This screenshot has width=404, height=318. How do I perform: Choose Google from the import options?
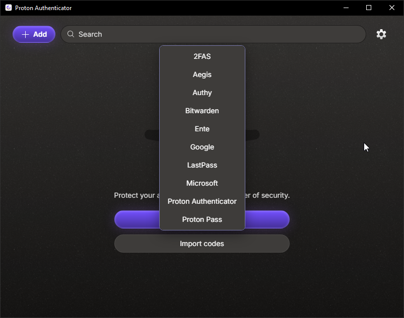(202, 147)
